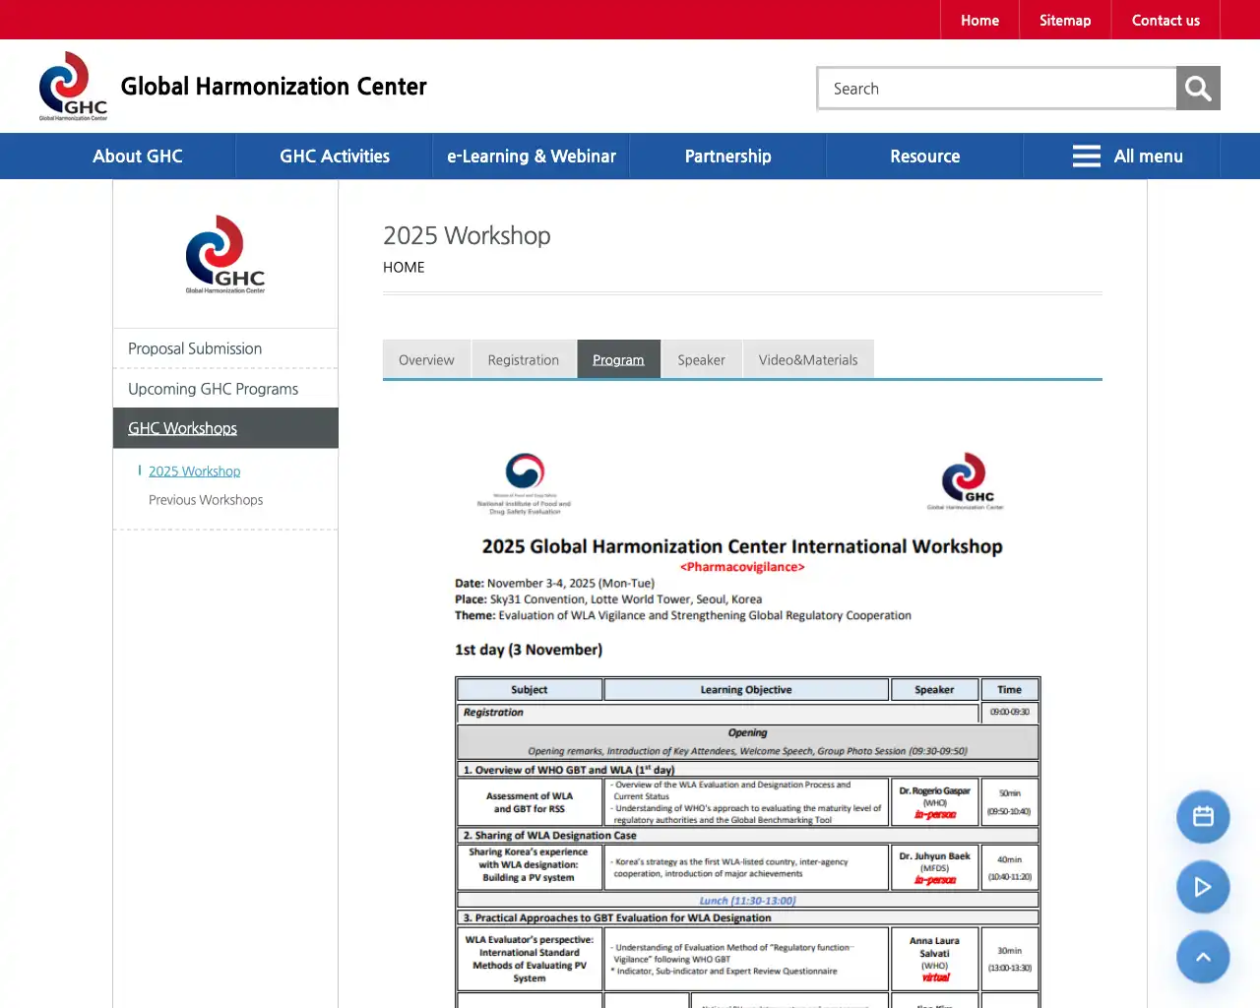Click the GHC logo in the header
Image resolution: width=1260 pixels, height=1008 pixels.
(71, 85)
